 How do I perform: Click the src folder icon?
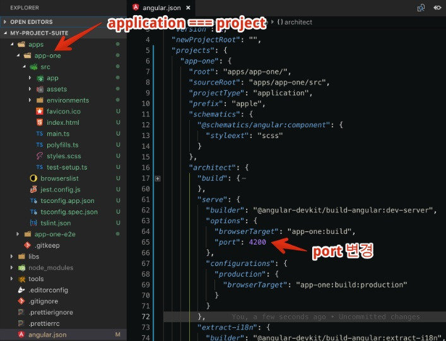coord(33,67)
